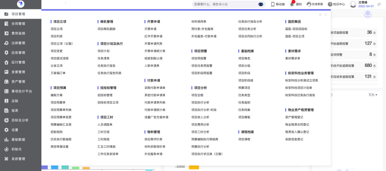Click the app logo at top left
Image resolution: width=386 pixels, height=171 pixels.
coord(20,4)
